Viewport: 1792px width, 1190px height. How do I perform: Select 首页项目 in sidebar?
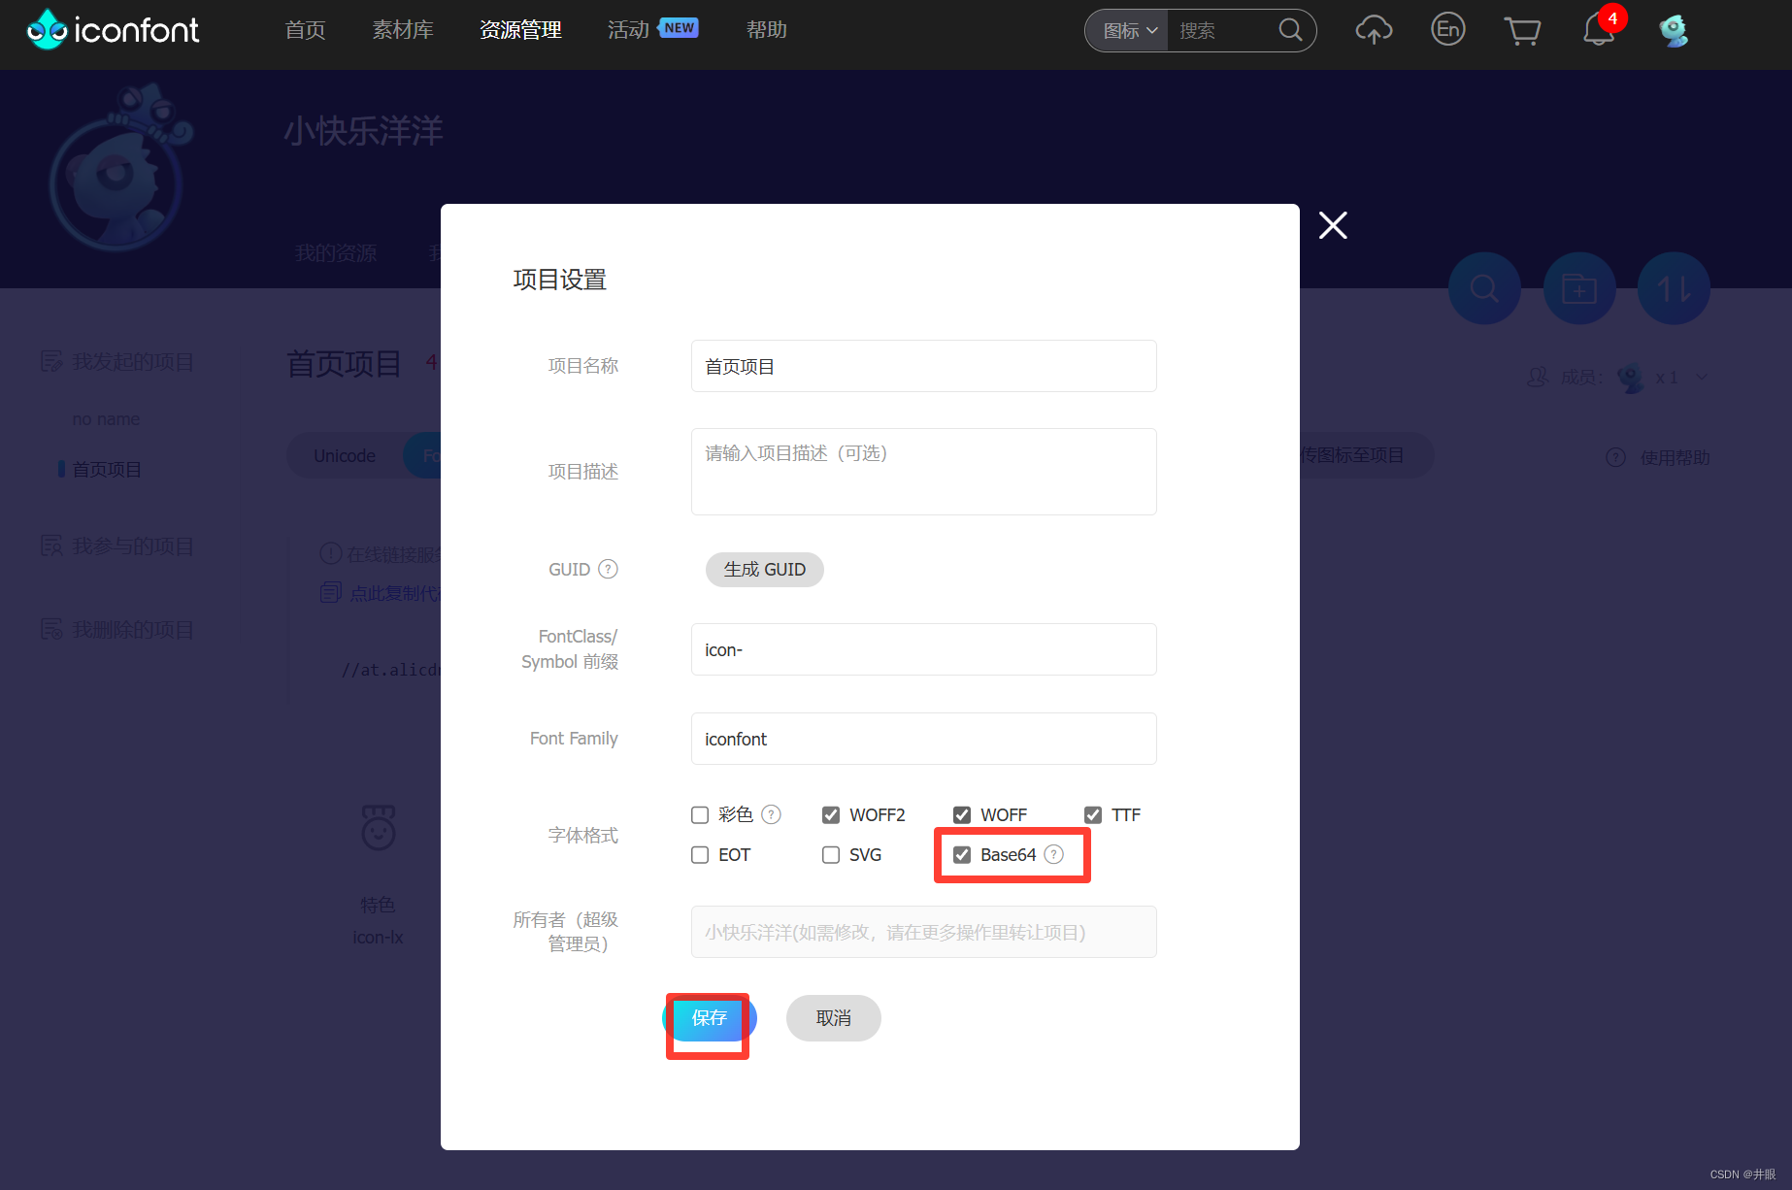coord(107,470)
